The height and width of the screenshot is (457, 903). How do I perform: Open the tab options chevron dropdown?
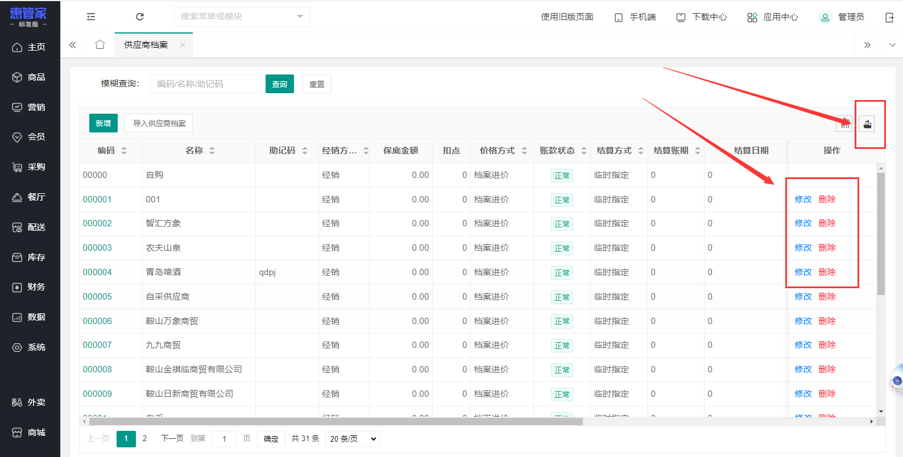pos(892,45)
